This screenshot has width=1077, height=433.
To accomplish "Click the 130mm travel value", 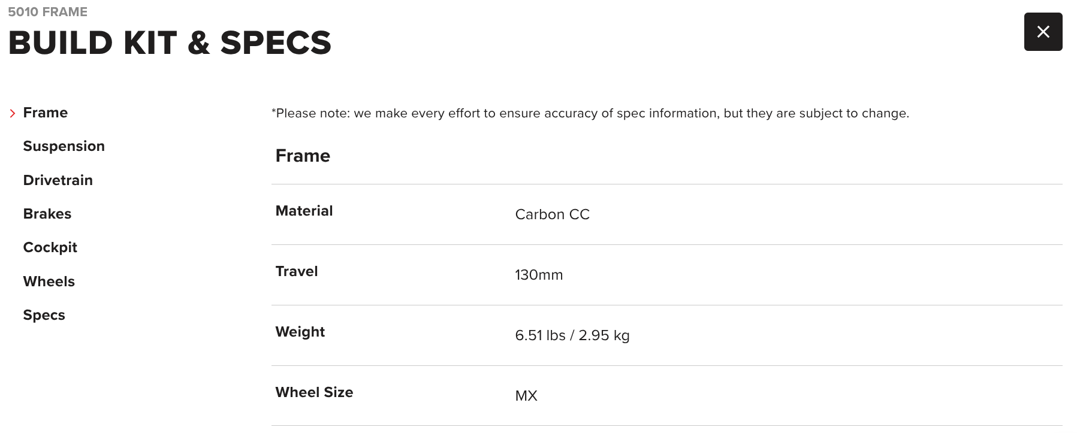I will click(x=539, y=275).
